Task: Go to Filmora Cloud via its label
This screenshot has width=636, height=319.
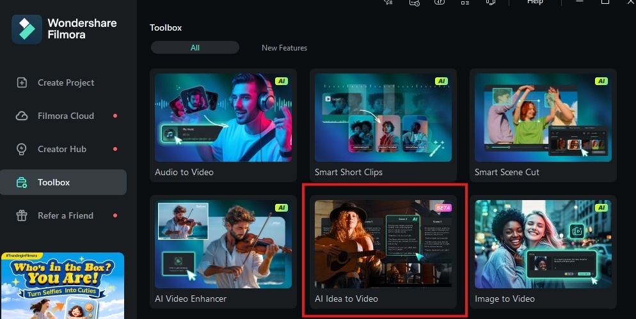Action: point(66,116)
